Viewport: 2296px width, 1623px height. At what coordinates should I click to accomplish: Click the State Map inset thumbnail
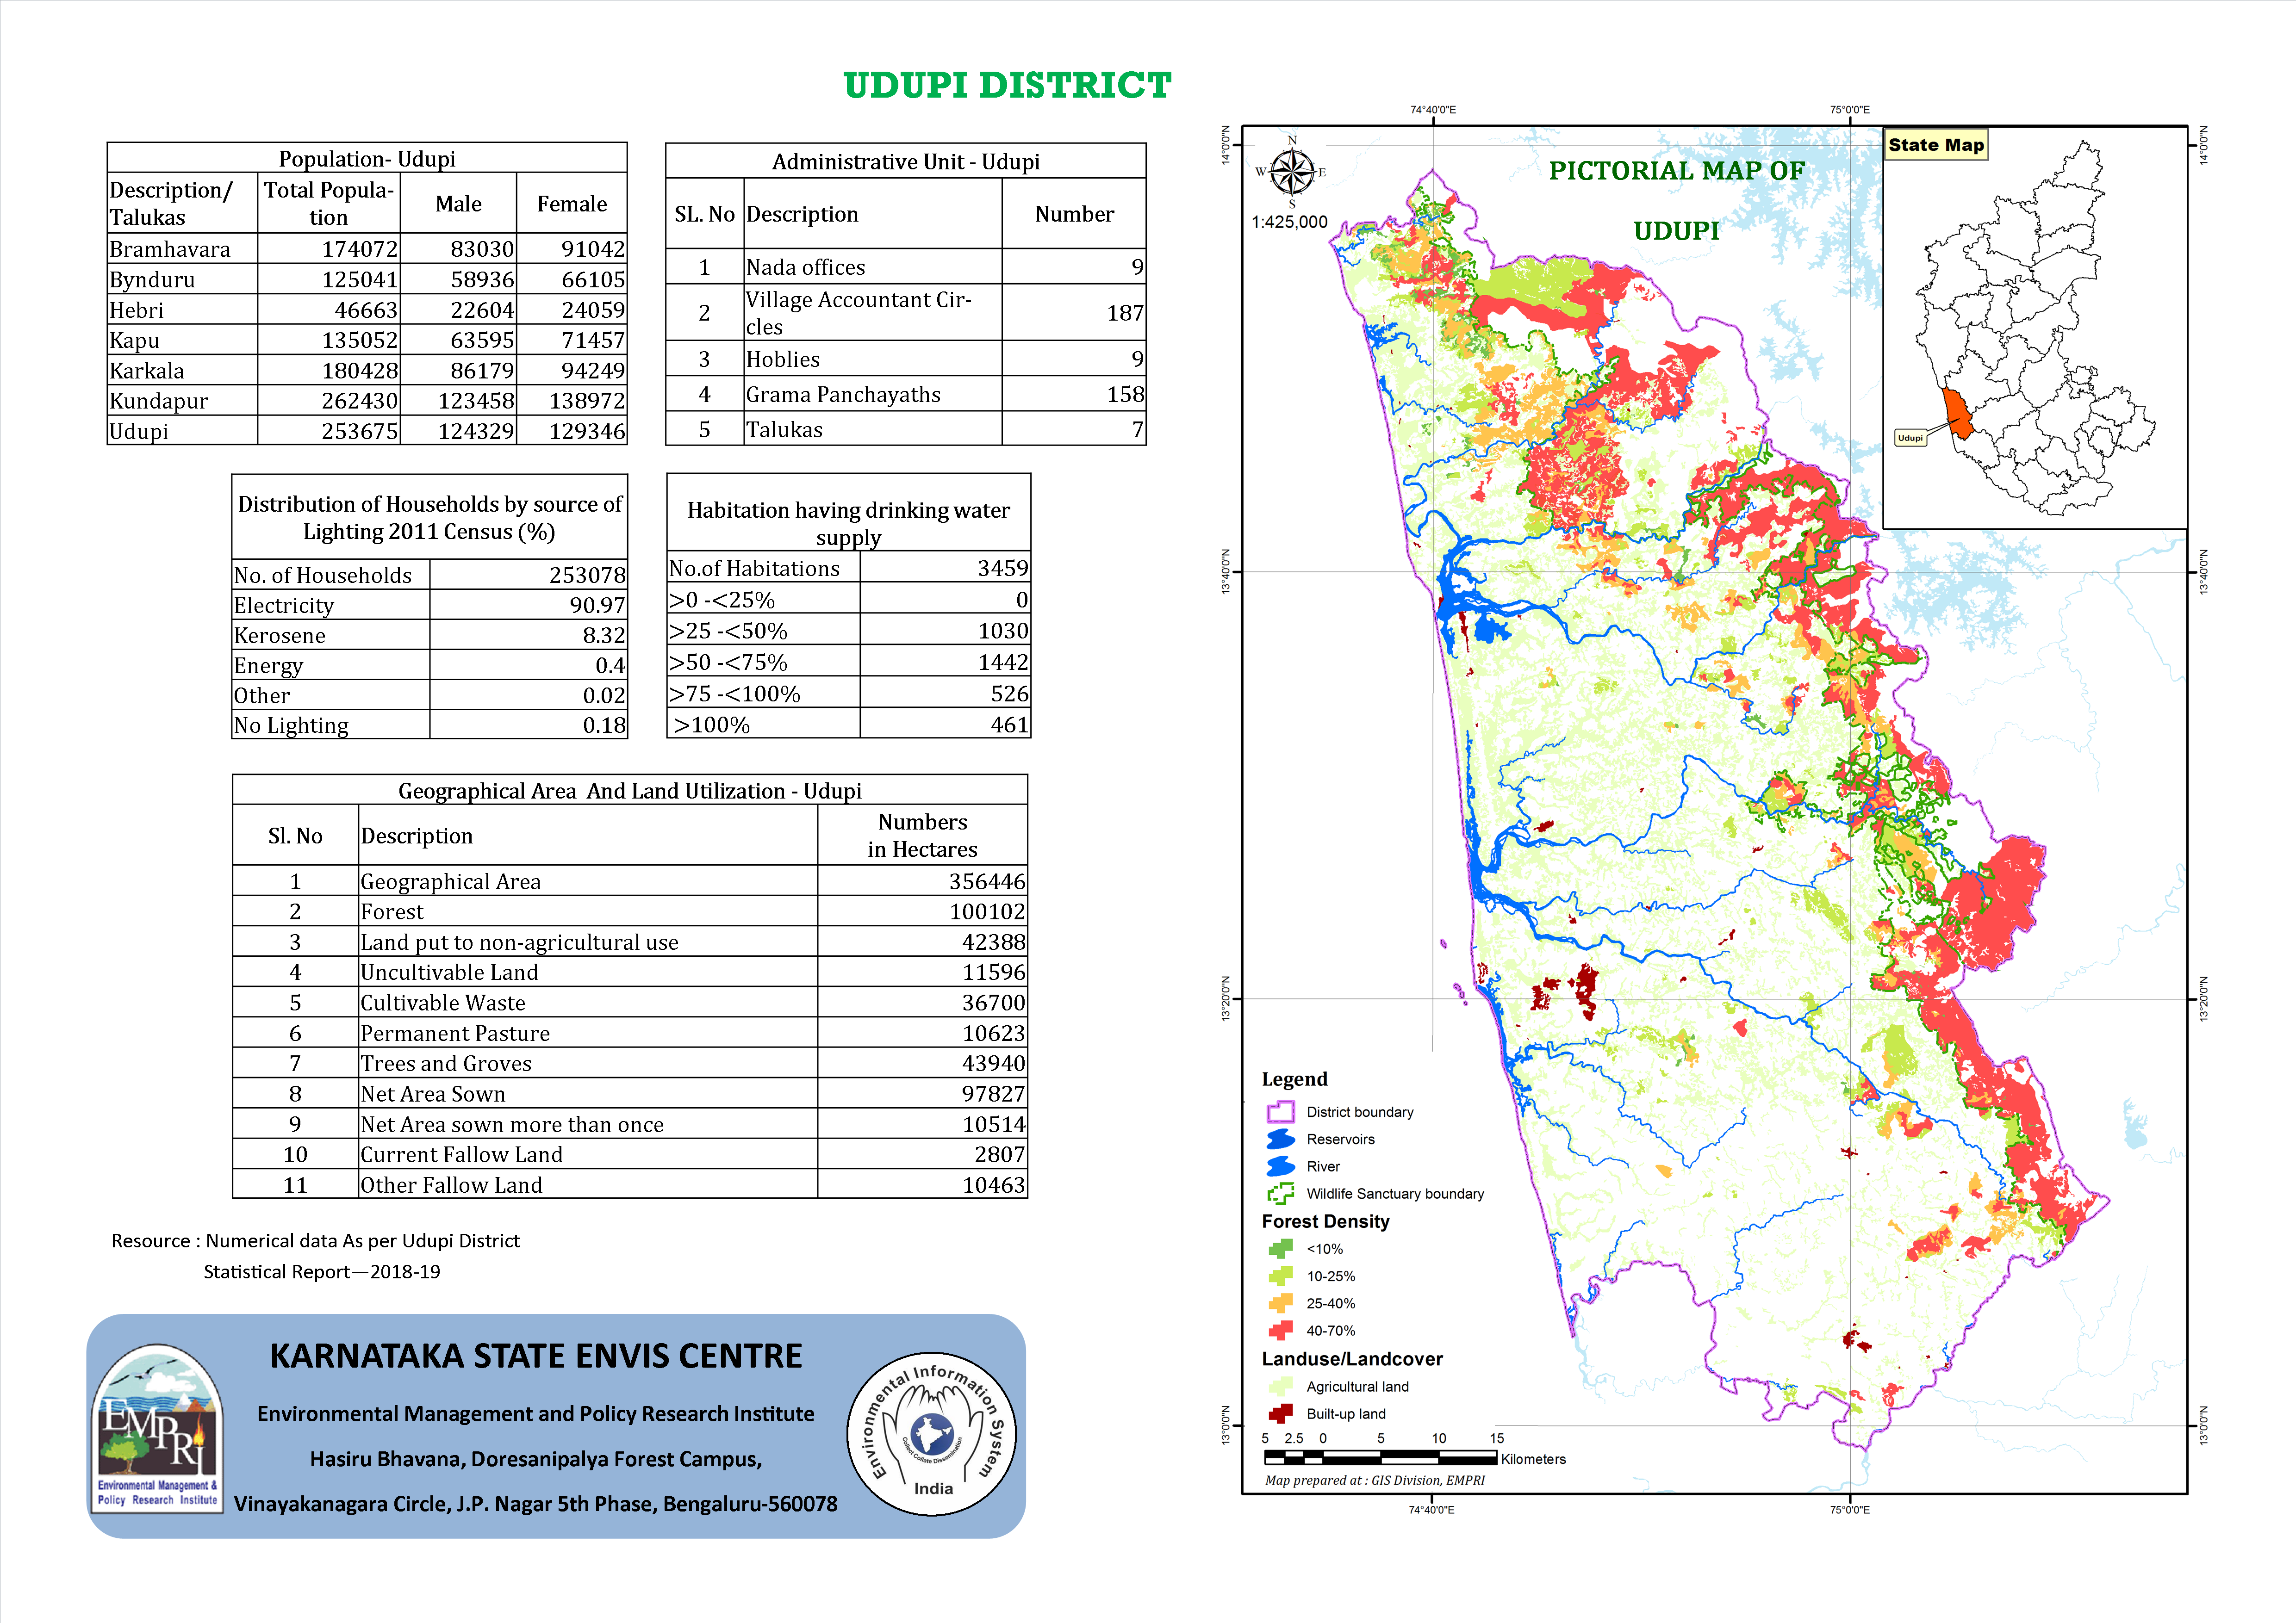[2034, 328]
